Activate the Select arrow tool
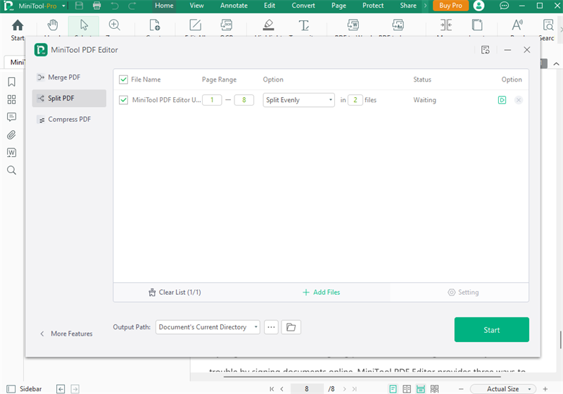 click(x=84, y=25)
